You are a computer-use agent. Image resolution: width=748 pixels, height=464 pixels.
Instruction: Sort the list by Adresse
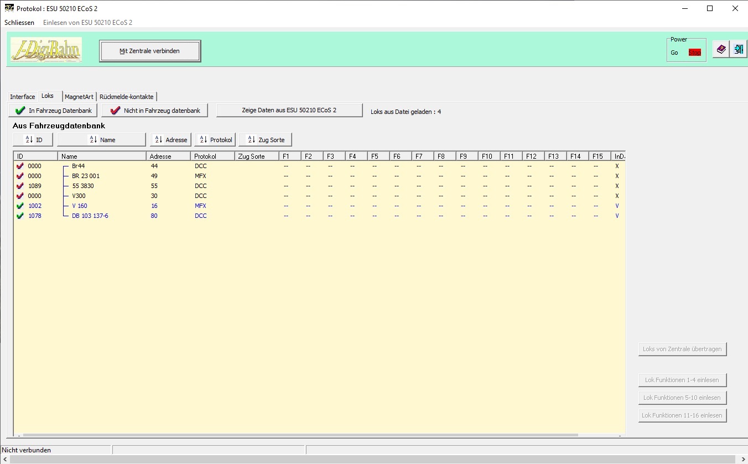[x=171, y=140]
